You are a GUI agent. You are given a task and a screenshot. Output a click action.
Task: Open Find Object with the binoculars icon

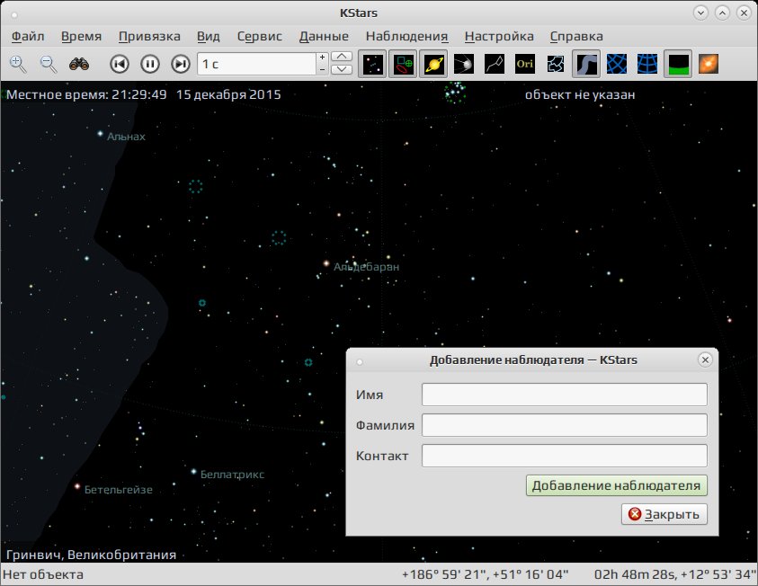[79, 64]
